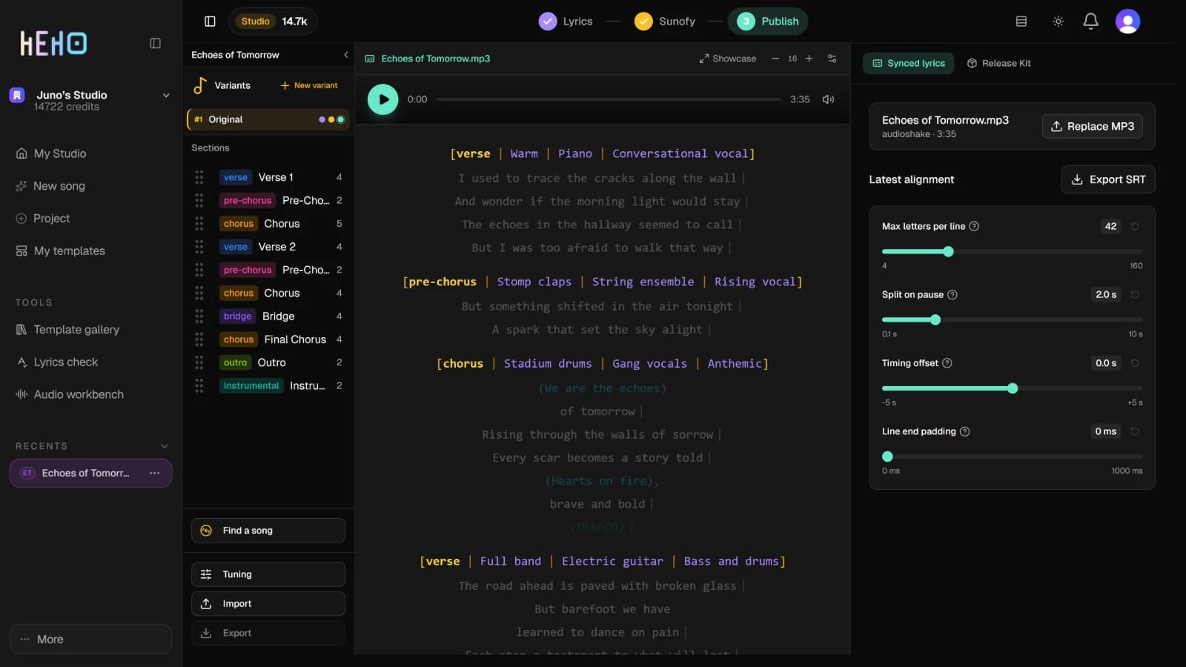
Task: Grab the Verse 1 section drag handle
Action: point(199,177)
